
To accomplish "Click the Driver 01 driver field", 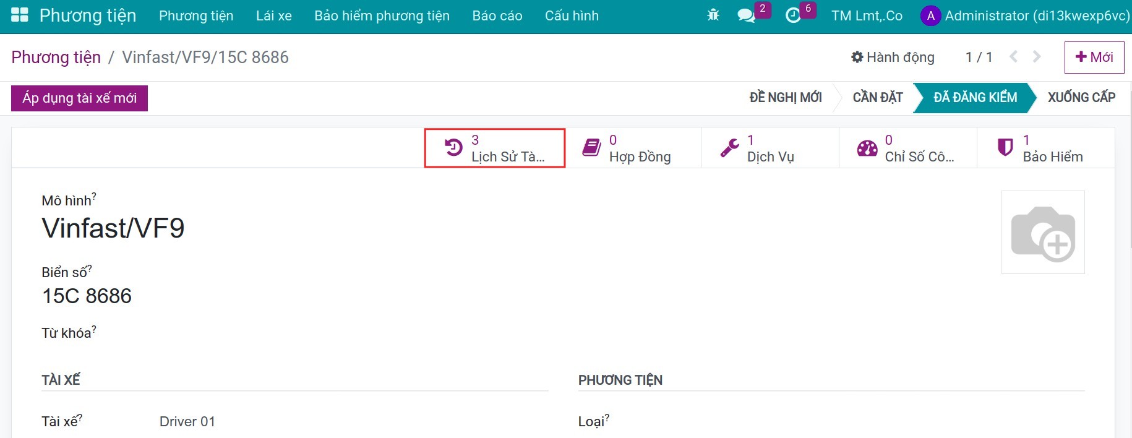I will 187,421.
